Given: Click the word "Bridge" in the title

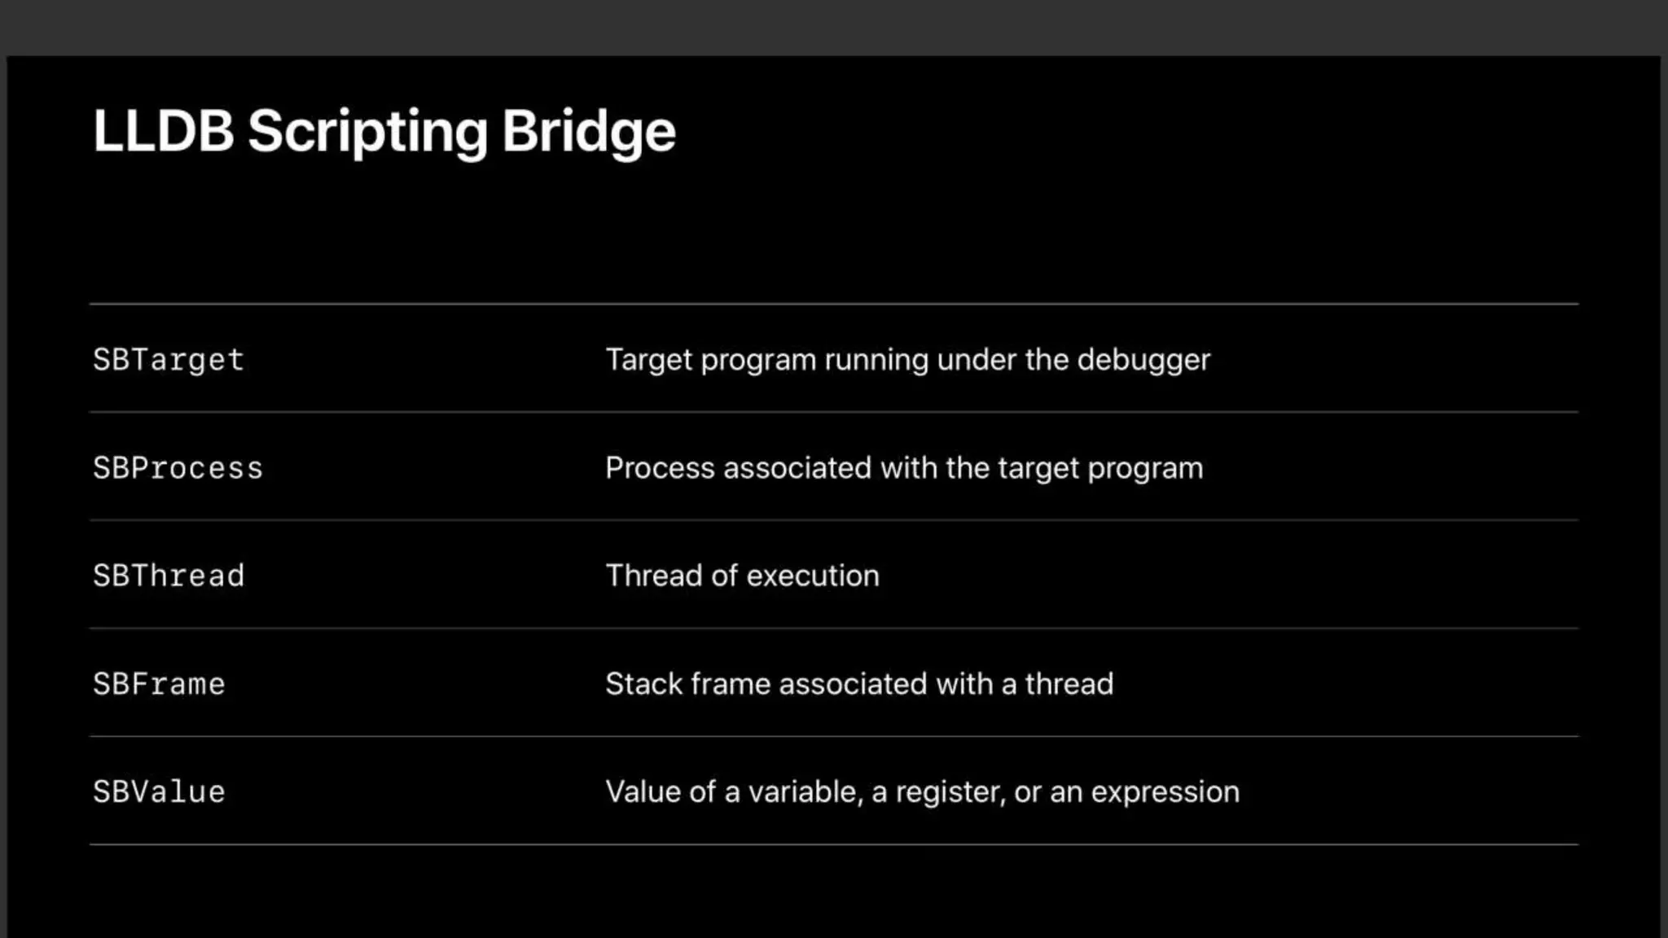Looking at the screenshot, I should tap(588, 131).
